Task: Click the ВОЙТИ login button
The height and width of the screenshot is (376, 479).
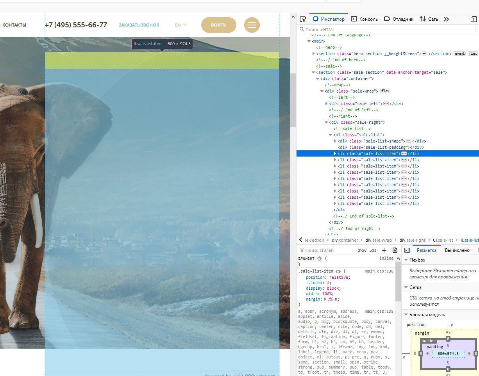Action: point(219,25)
